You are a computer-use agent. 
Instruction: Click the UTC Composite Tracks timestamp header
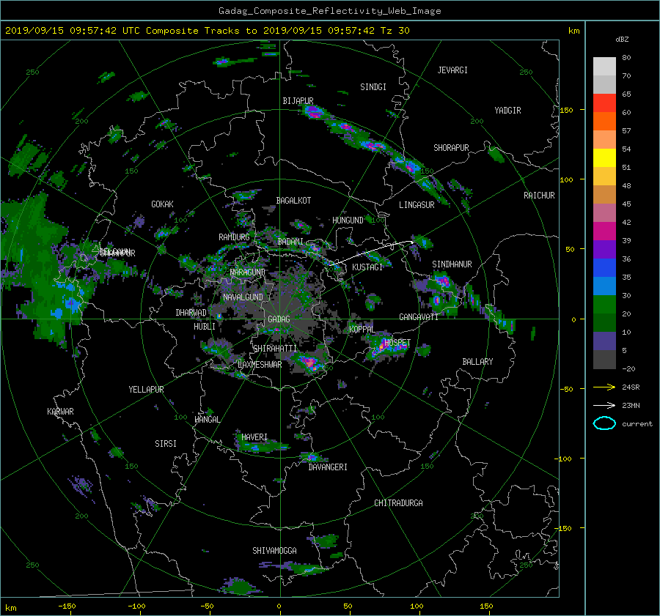(x=207, y=31)
